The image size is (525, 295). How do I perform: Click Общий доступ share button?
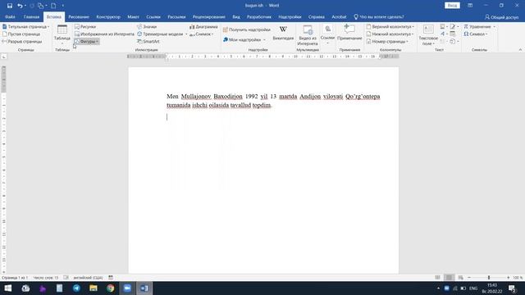click(501, 16)
